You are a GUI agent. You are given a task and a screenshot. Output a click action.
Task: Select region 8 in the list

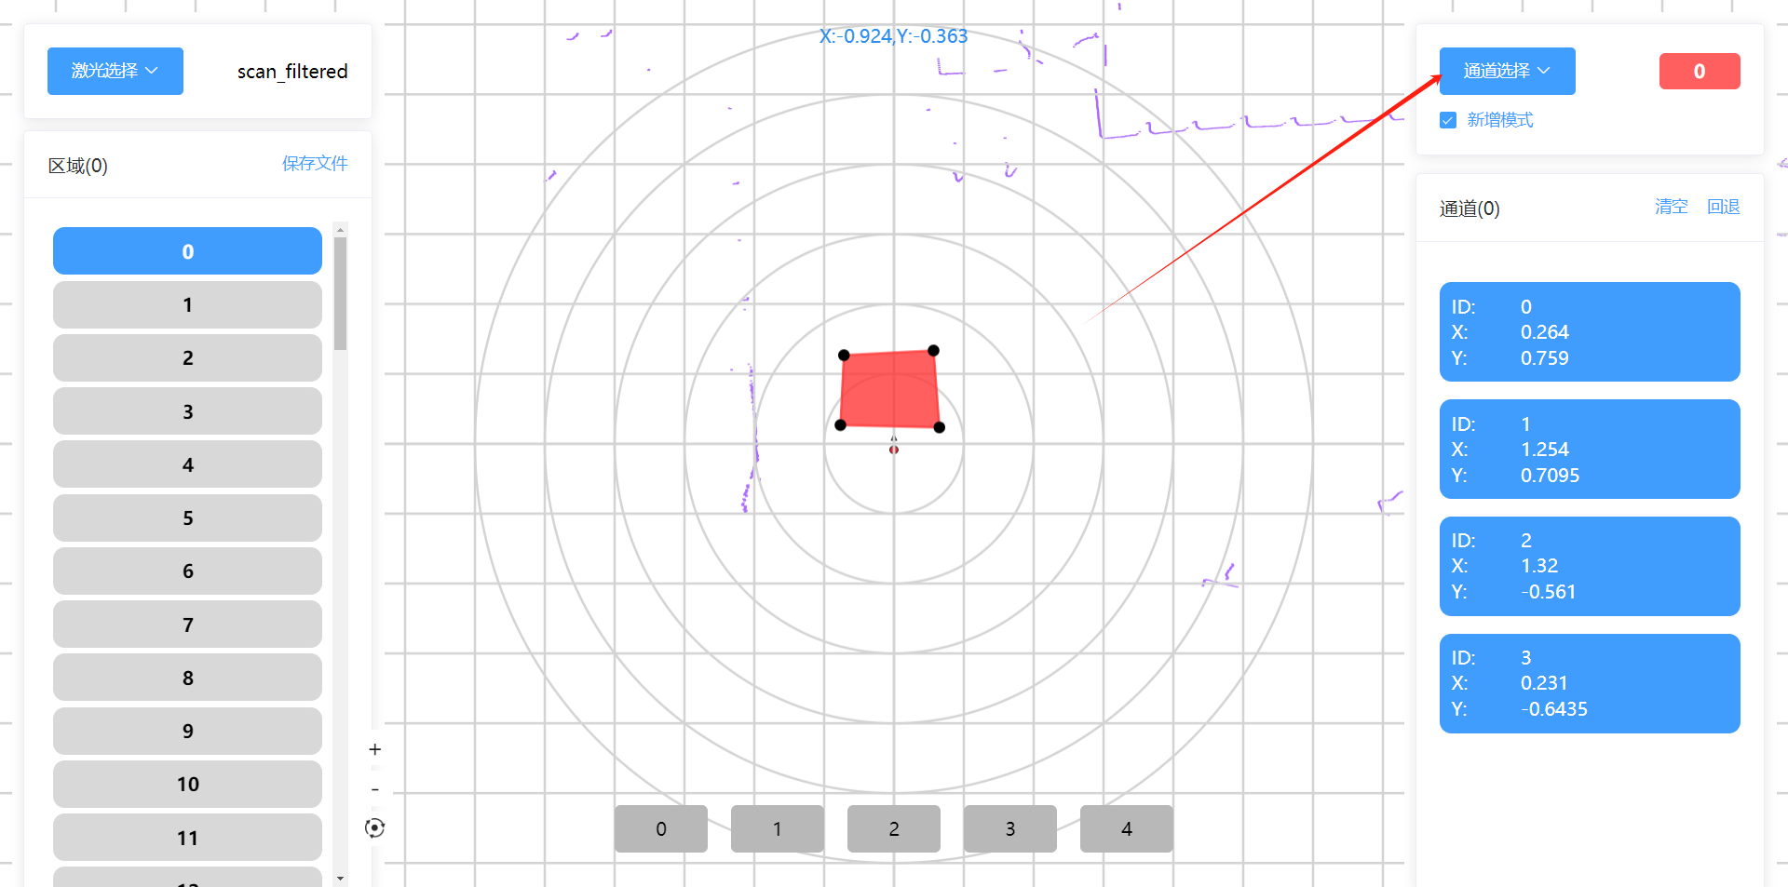187,678
